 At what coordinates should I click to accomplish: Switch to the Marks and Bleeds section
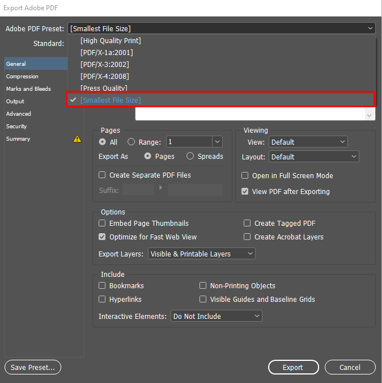click(28, 89)
